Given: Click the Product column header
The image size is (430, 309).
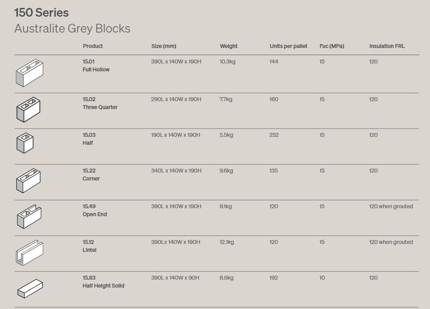Looking at the screenshot, I should [x=93, y=46].
